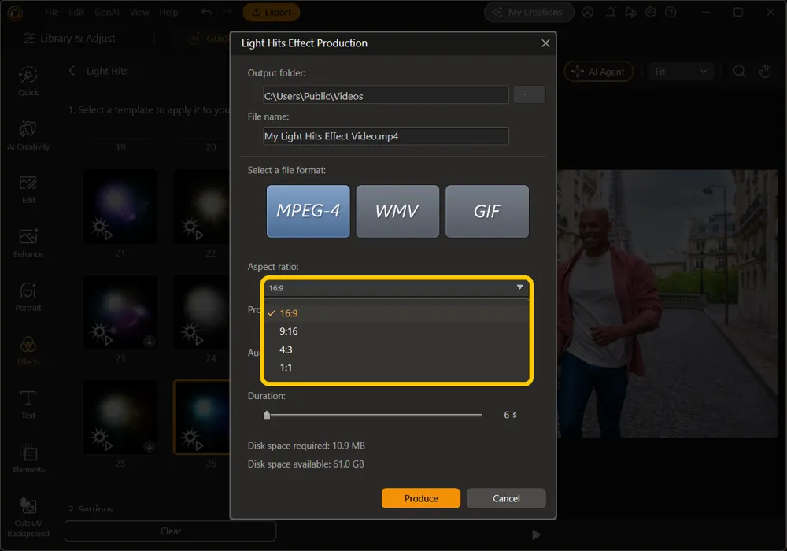Download template 25 via its arrow icon
This screenshot has width=787, height=551.
point(149,446)
